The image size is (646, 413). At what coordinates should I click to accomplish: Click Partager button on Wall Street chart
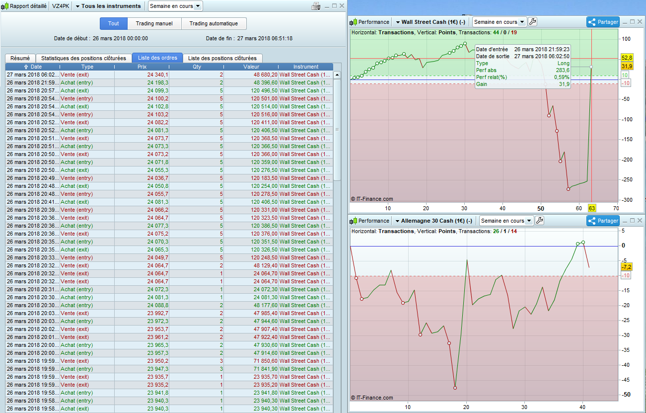[603, 22]
